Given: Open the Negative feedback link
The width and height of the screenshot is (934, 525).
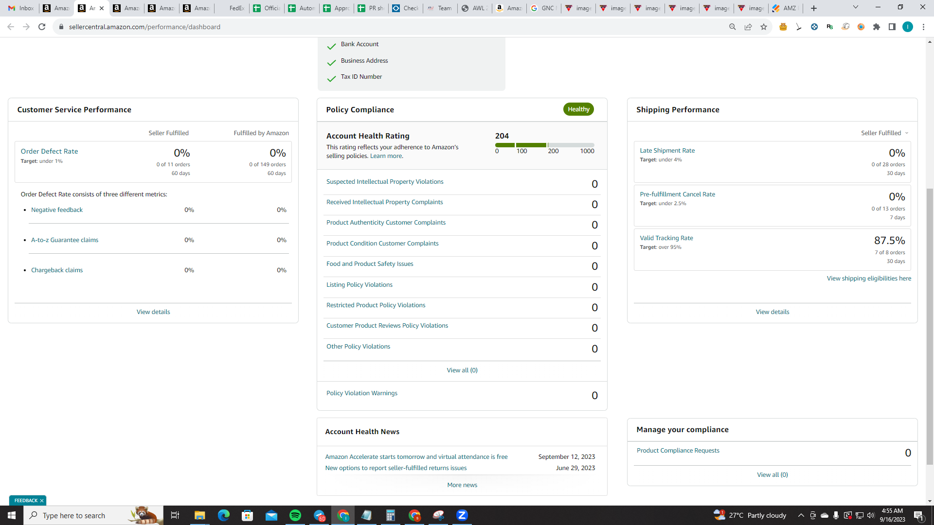Looking at the screenshot, I should (57, 210).
